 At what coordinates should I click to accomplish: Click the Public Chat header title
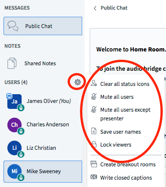(114, 8)
